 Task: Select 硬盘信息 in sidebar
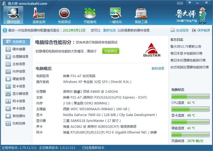(16, 79)
